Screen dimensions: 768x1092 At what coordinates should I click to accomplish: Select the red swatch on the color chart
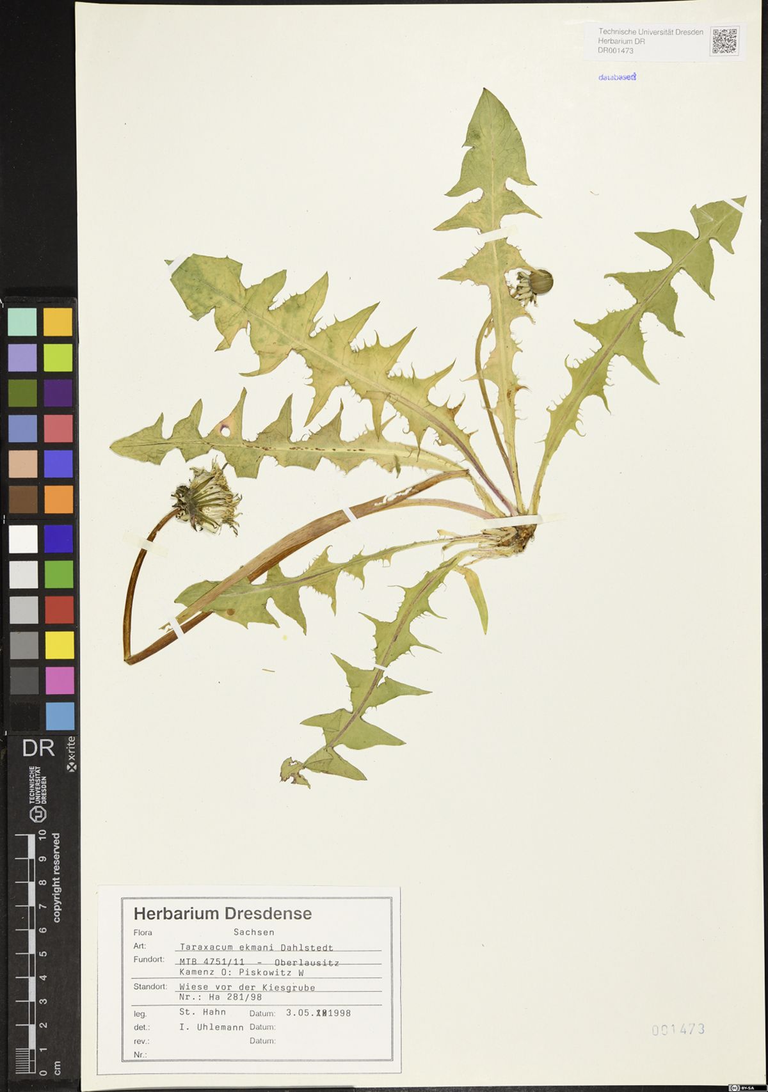click(x=59, y=610)
